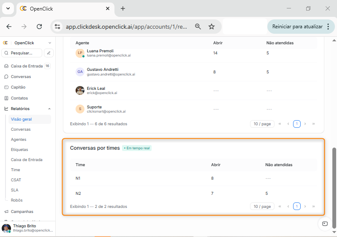
Task: Click Reiniciar para atualizar button
Action: point(297,27)
